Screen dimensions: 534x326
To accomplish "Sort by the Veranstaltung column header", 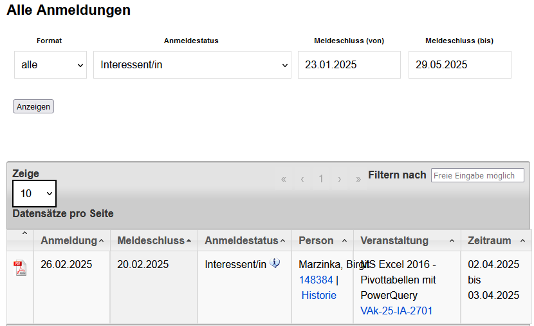I will click(x=407, y=241).
